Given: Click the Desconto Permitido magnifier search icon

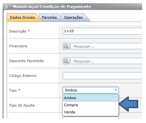Looking at the screenshot, I should pos(66,61).
